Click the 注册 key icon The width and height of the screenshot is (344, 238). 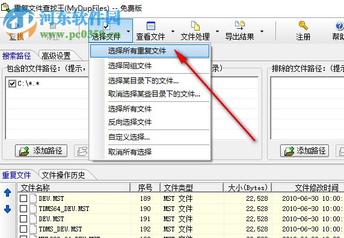pyautogui.click(x=303, y=26)
